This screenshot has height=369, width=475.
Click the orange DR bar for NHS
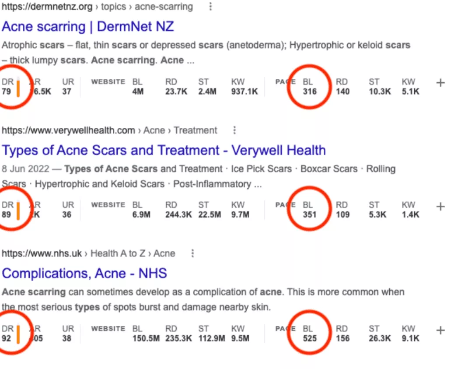[x=18, y=334]
